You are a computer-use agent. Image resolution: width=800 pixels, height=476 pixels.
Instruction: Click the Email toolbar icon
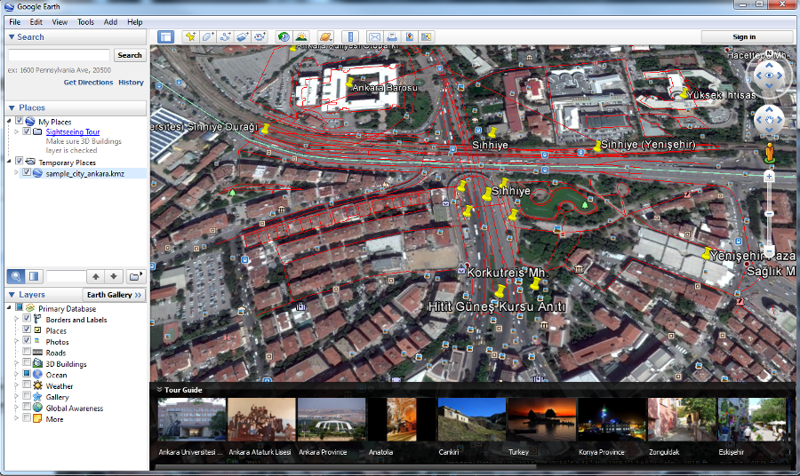click(x=374, y=36)
